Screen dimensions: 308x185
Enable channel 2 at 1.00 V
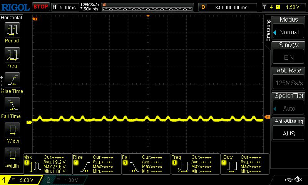[64, 180]
